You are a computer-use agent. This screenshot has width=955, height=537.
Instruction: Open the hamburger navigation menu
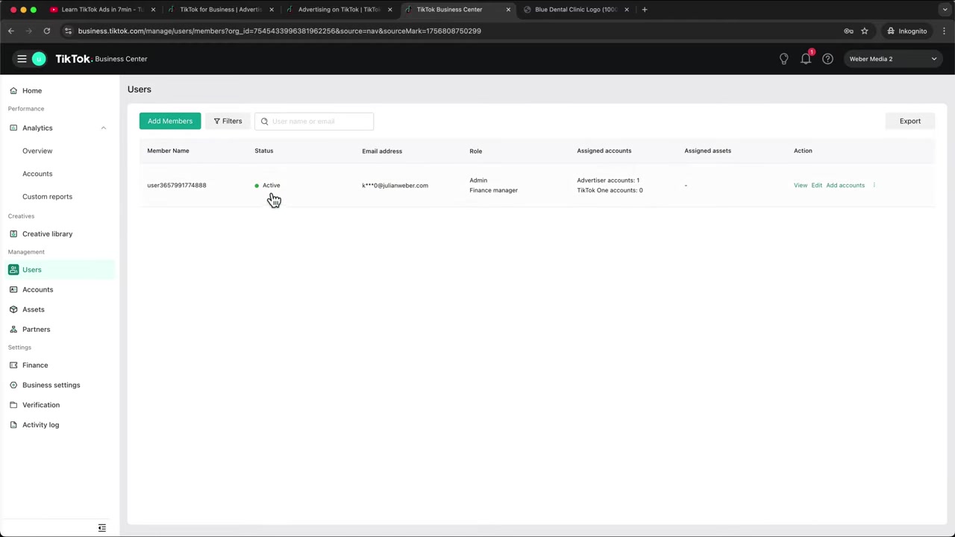(x=22, y=59)
